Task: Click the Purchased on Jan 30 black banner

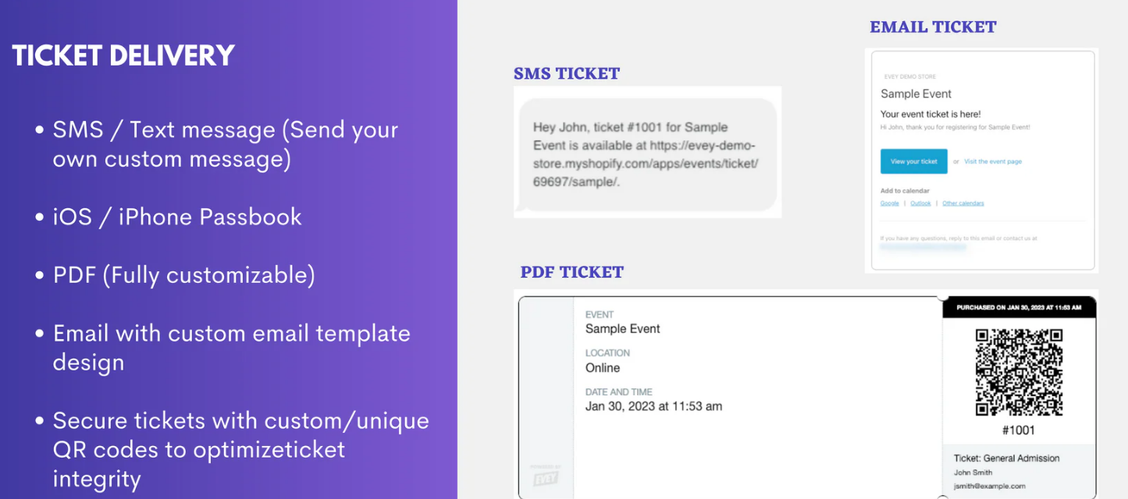Action: click(1019, 307)
